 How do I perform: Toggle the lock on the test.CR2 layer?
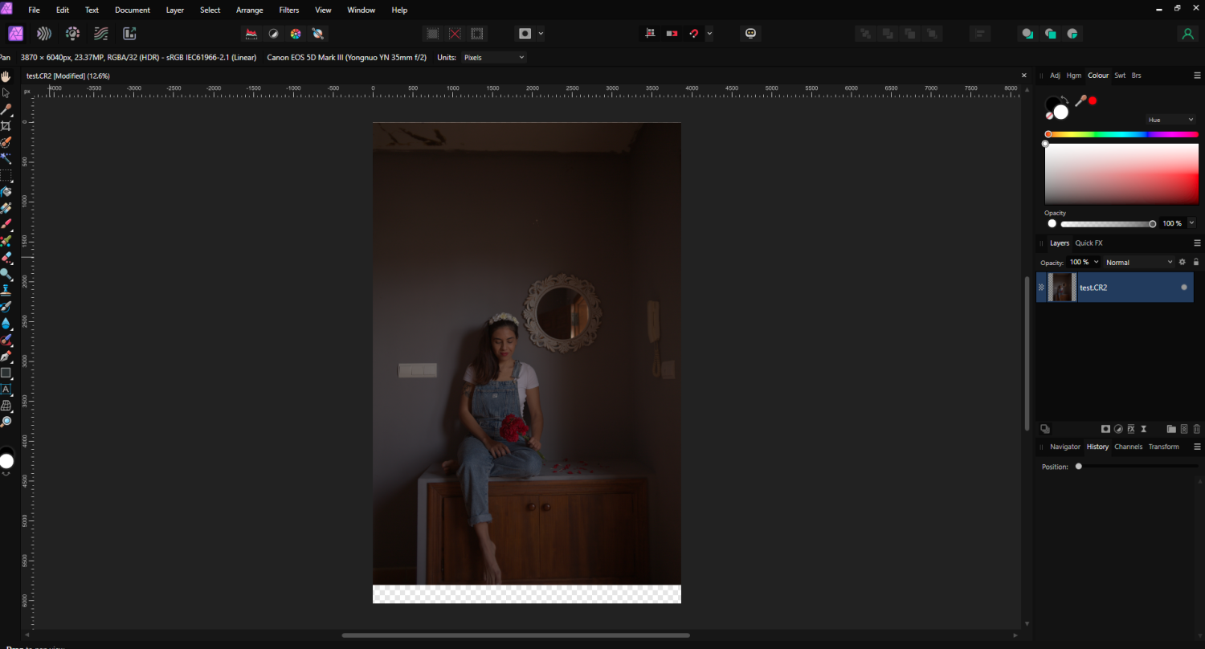(1196, 262)
